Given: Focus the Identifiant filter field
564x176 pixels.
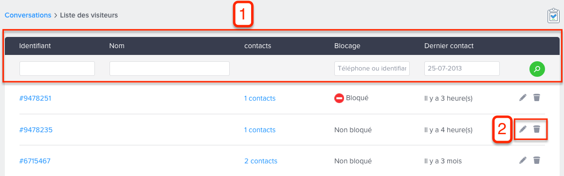Looking at the screenshot, I should pos(57,68).
